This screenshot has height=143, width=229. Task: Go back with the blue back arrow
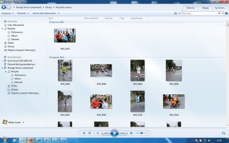pos(4,7)
